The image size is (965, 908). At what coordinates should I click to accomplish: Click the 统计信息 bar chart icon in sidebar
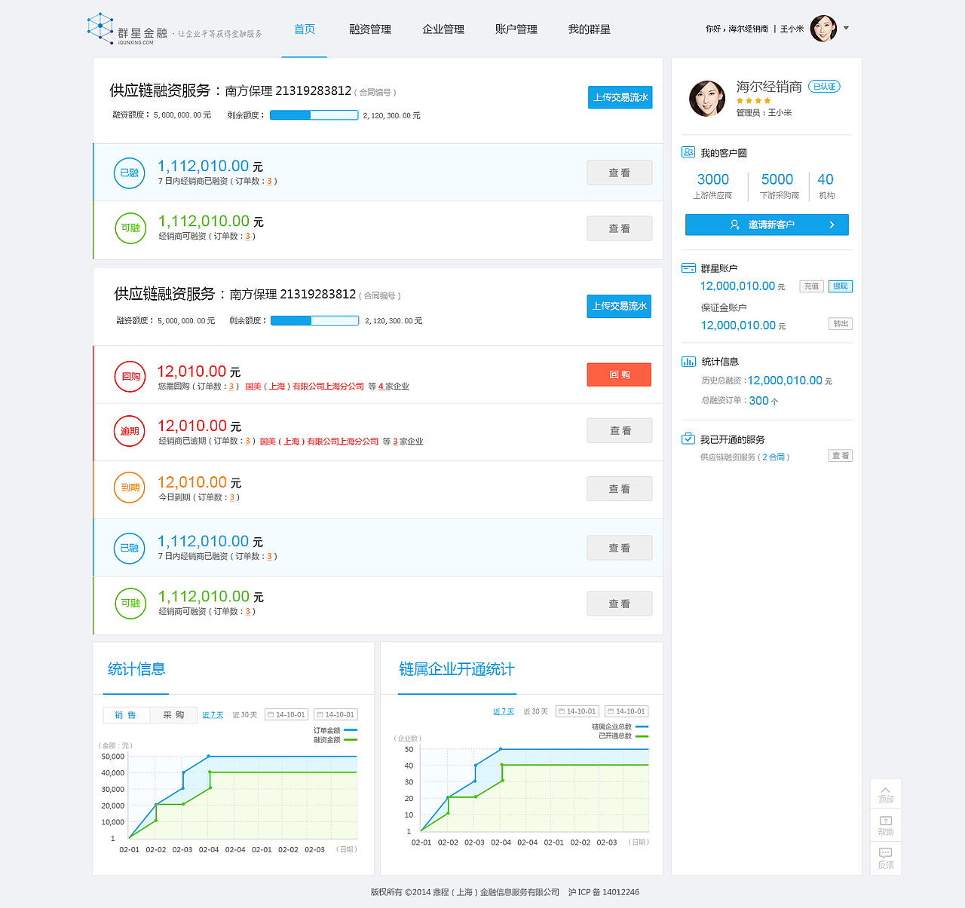click(x=688, y=361)
